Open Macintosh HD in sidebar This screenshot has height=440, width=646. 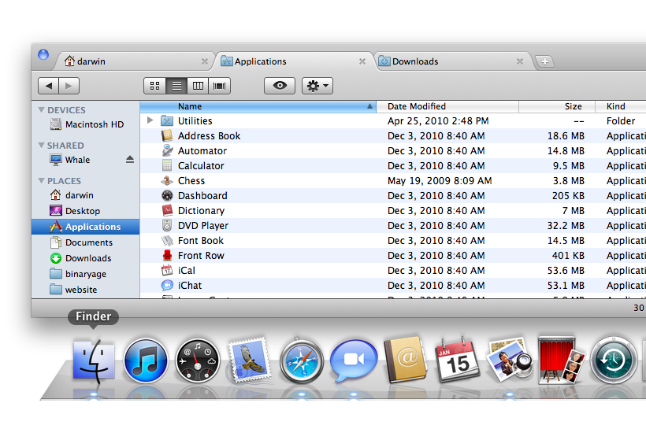[87, 124]
